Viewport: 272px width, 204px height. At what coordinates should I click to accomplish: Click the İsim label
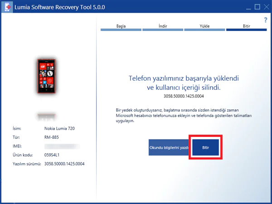click(x=17, y=129)
